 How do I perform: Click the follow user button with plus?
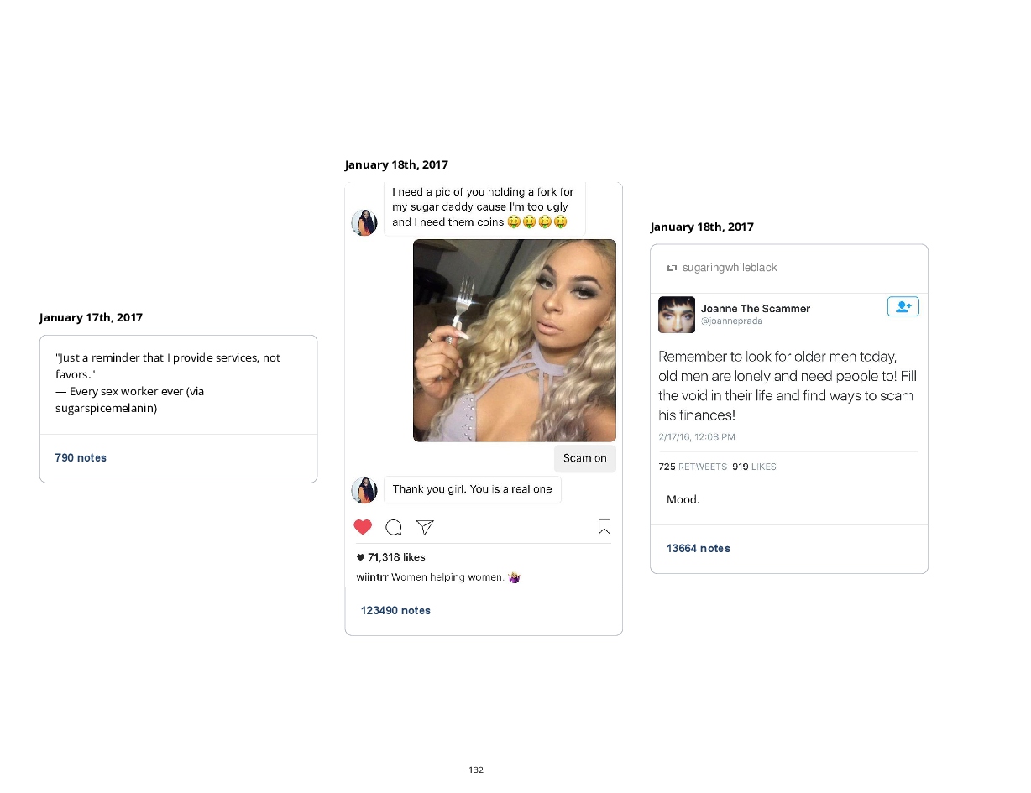point(903,306)
